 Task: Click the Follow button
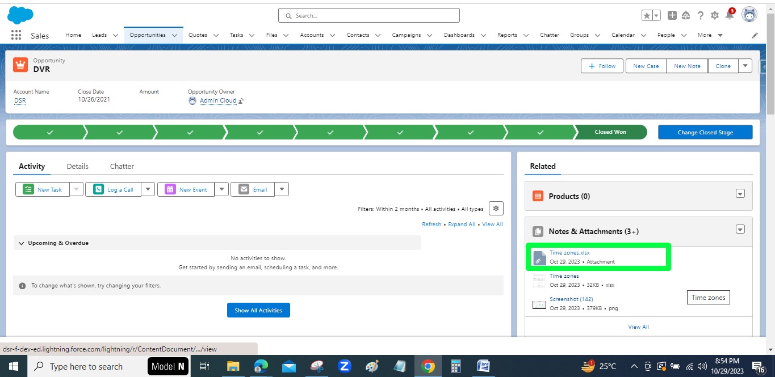pos(602,66)
